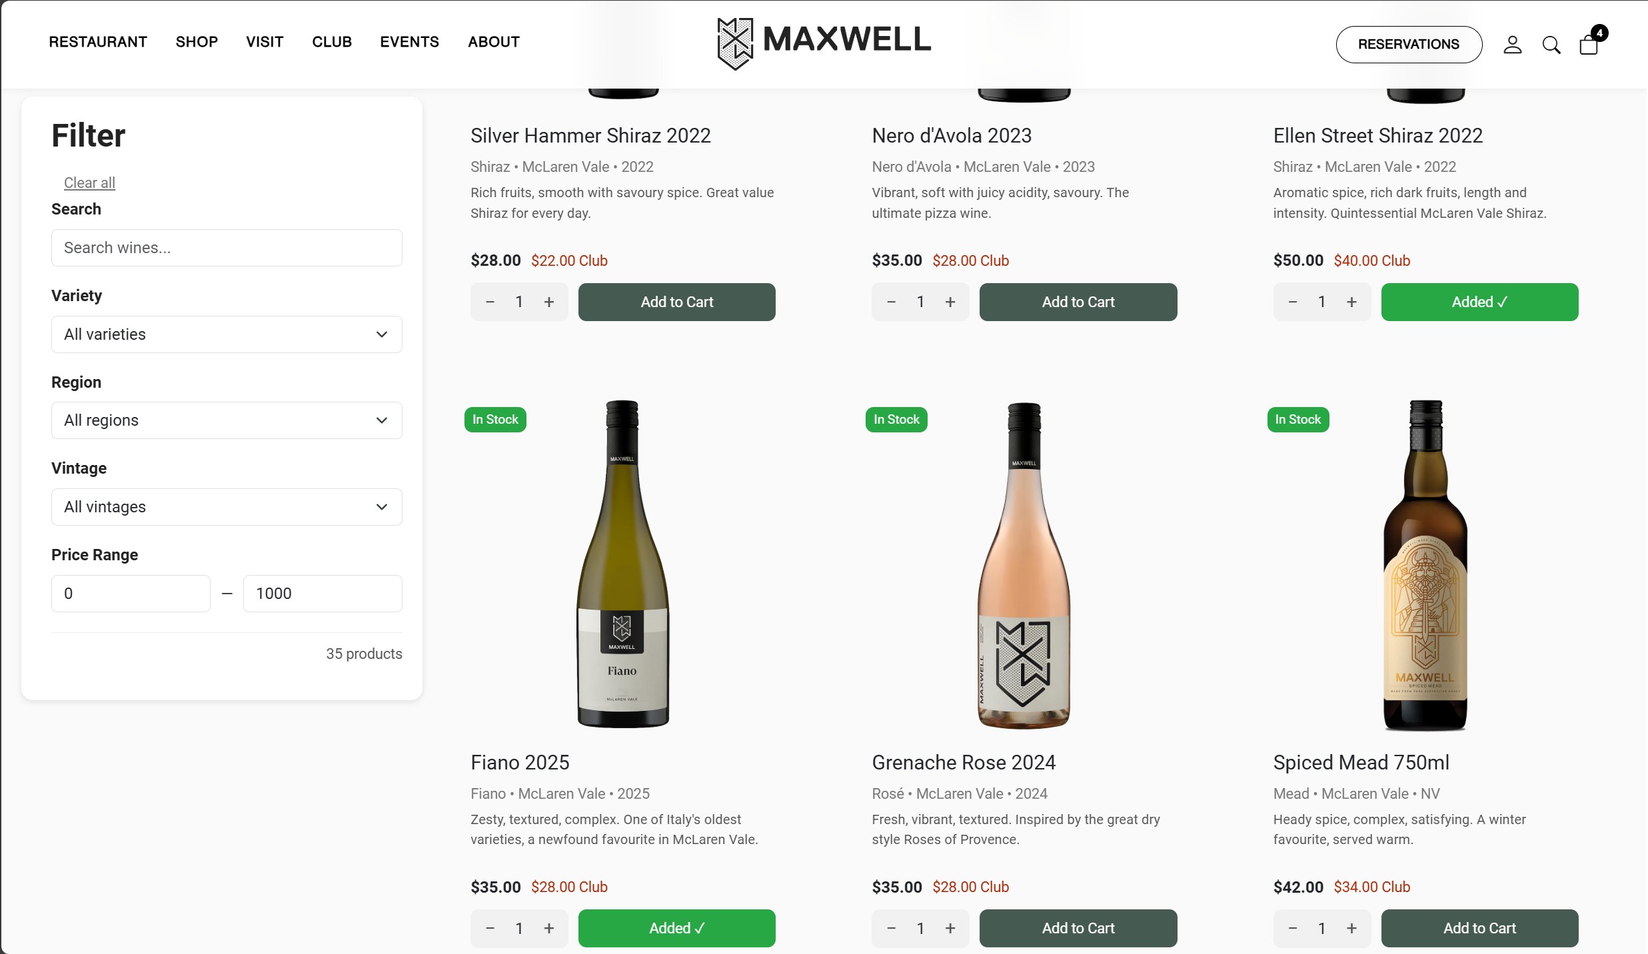The image size is (1648, 954).
Task: Increase quantity for Spiced Mead 750ml
Action: click(1351, 929)
